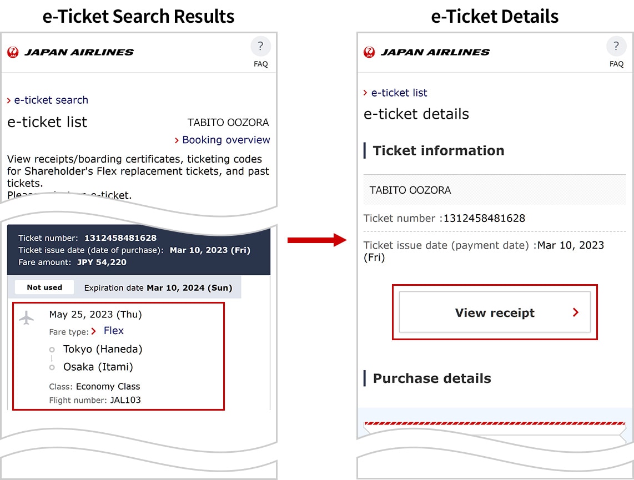Click the Japan Airlines logo on the search results page
The image size is (634, 480).
(x=69, y=52)
